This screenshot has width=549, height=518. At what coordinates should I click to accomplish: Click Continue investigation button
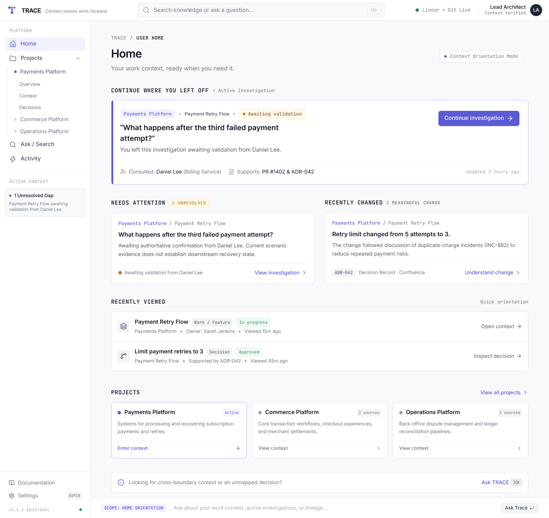[x=479, y=119]
